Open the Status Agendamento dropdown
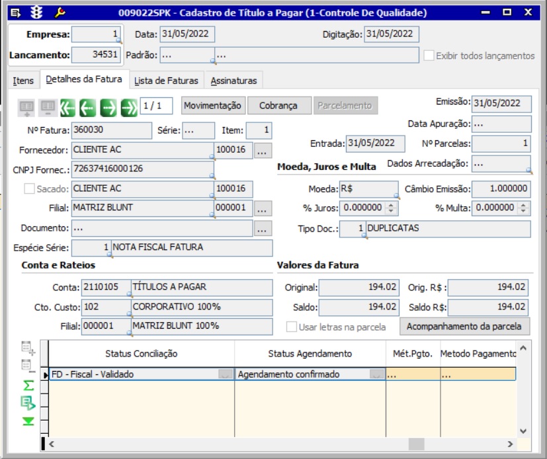The image size is (547, 459). click(x=377, y=374)
